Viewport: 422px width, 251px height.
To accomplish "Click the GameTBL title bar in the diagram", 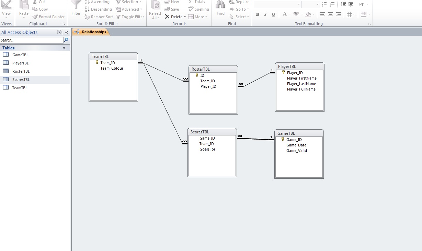I will pyautogui.click(x=299, y=133).
